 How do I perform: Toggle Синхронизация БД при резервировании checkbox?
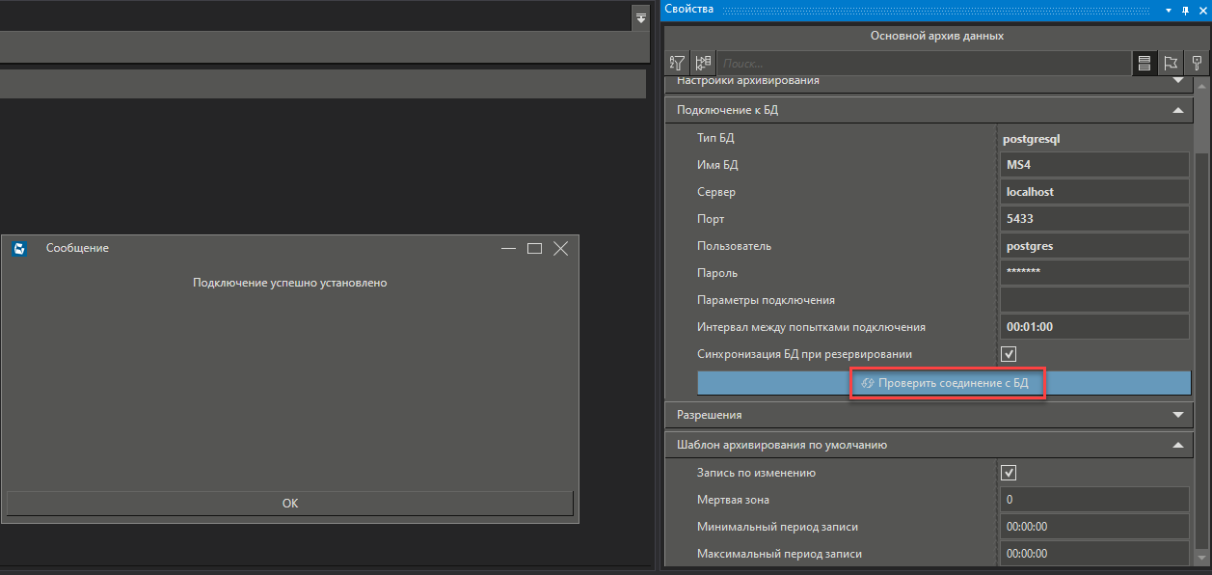[x=1010, y=354]
